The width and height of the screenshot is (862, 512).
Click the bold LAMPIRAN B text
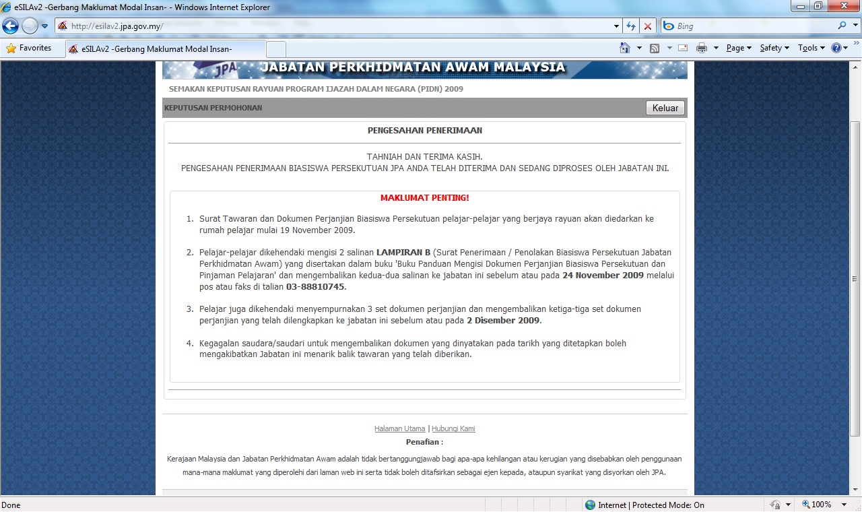click(x=403, y=253)
